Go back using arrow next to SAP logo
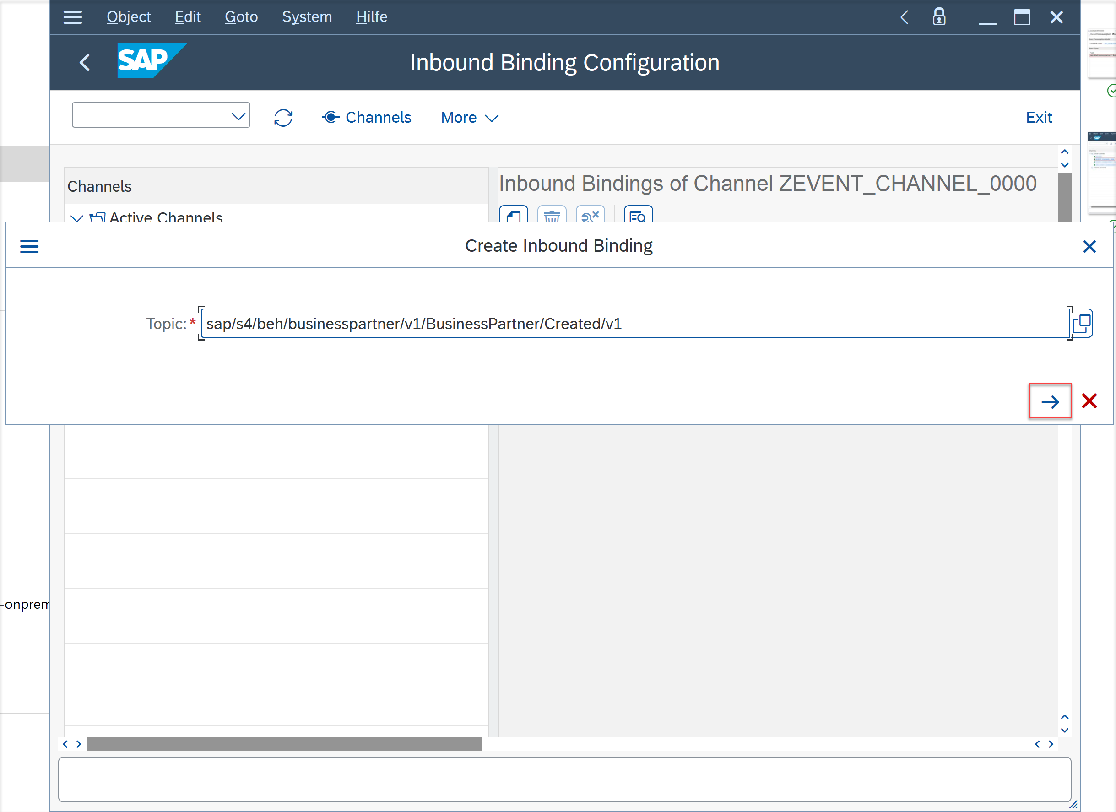 click(85, 63)
